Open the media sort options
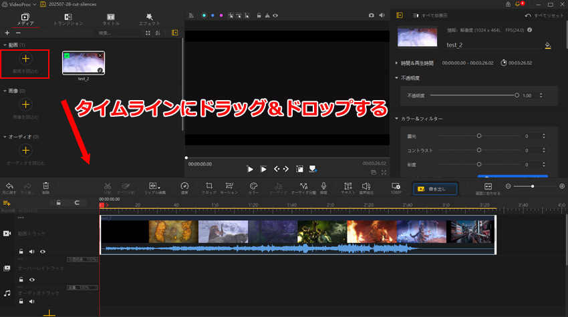The image size is (568, 317). [158, 33]
